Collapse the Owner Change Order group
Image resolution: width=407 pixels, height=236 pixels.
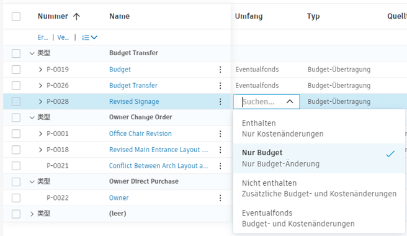click(32, 117)
